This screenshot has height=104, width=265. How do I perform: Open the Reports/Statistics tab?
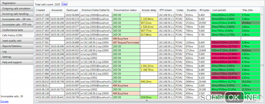(x=17, y=46)
